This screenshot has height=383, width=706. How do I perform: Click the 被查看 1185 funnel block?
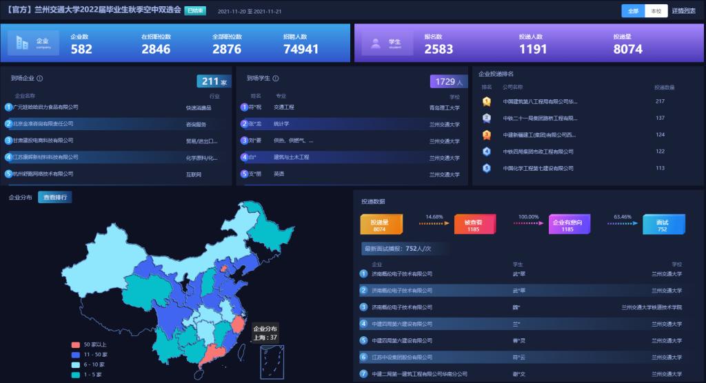pyautogui.click(x=473, y=225)
